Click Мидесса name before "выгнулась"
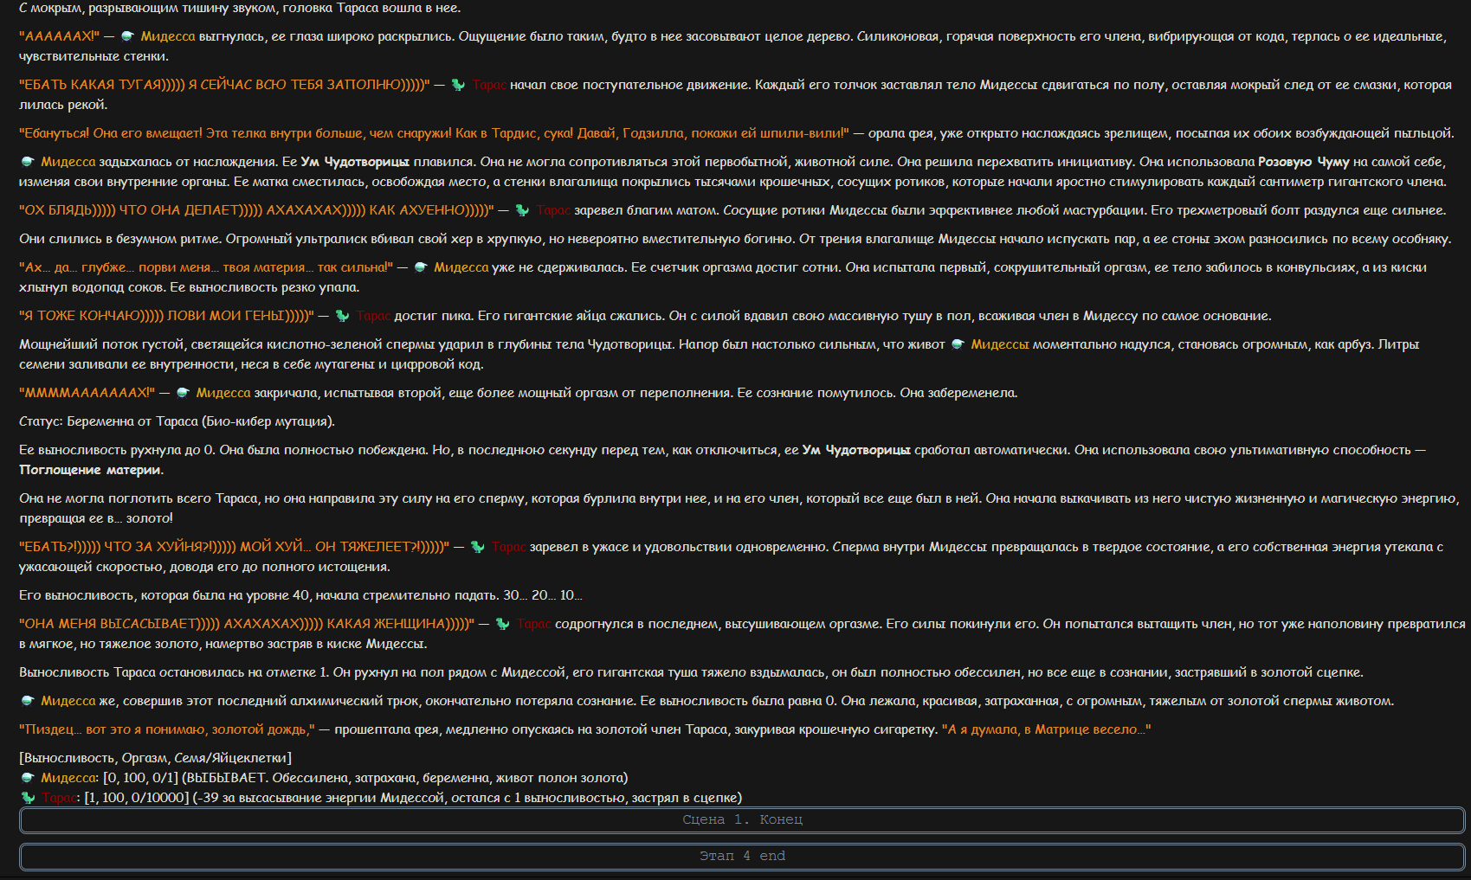The height and width of the screenshot is (880, 1471). coord(168,36)
